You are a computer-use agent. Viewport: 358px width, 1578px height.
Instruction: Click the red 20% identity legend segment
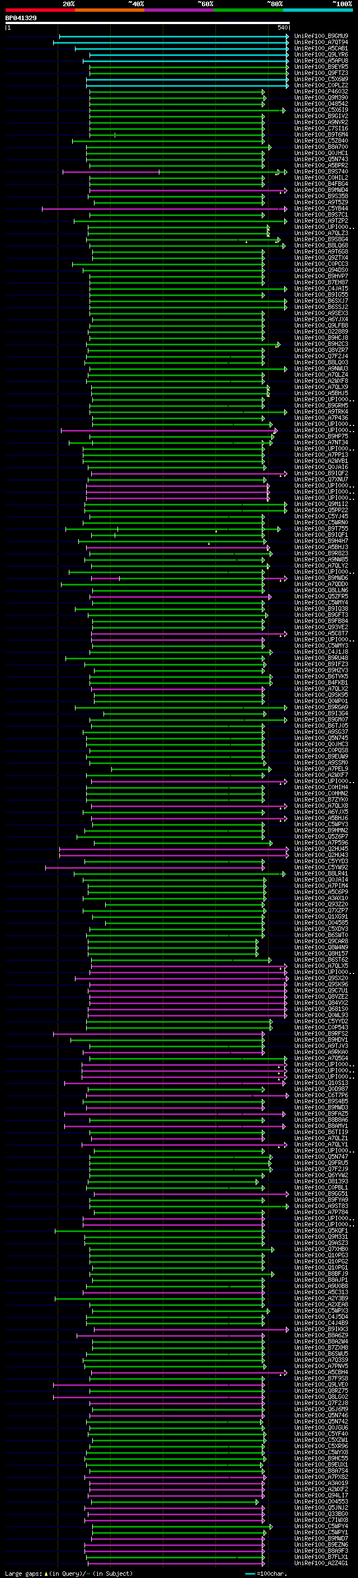click(x=40, y=10)
